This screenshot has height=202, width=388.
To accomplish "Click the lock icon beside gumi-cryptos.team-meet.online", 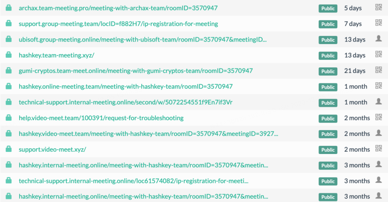I will (9, 71).
